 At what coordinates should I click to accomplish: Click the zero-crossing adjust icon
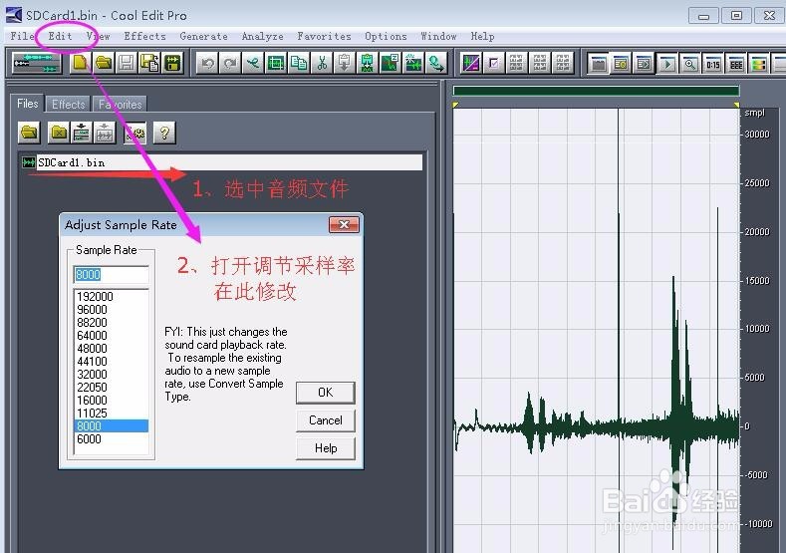pyautogui.click(x=390, y=63)
